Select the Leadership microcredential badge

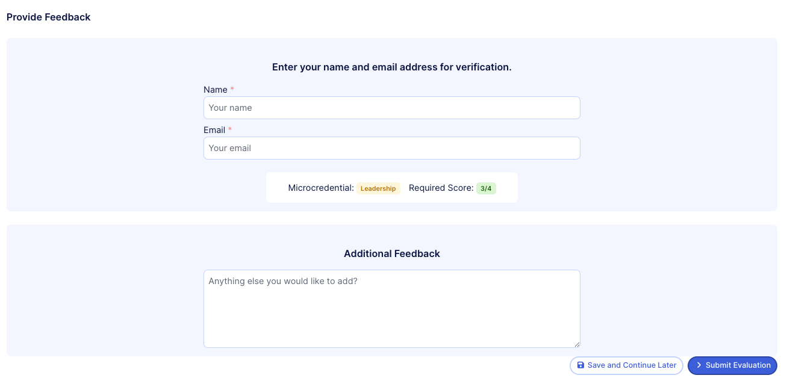coord(378,188)
